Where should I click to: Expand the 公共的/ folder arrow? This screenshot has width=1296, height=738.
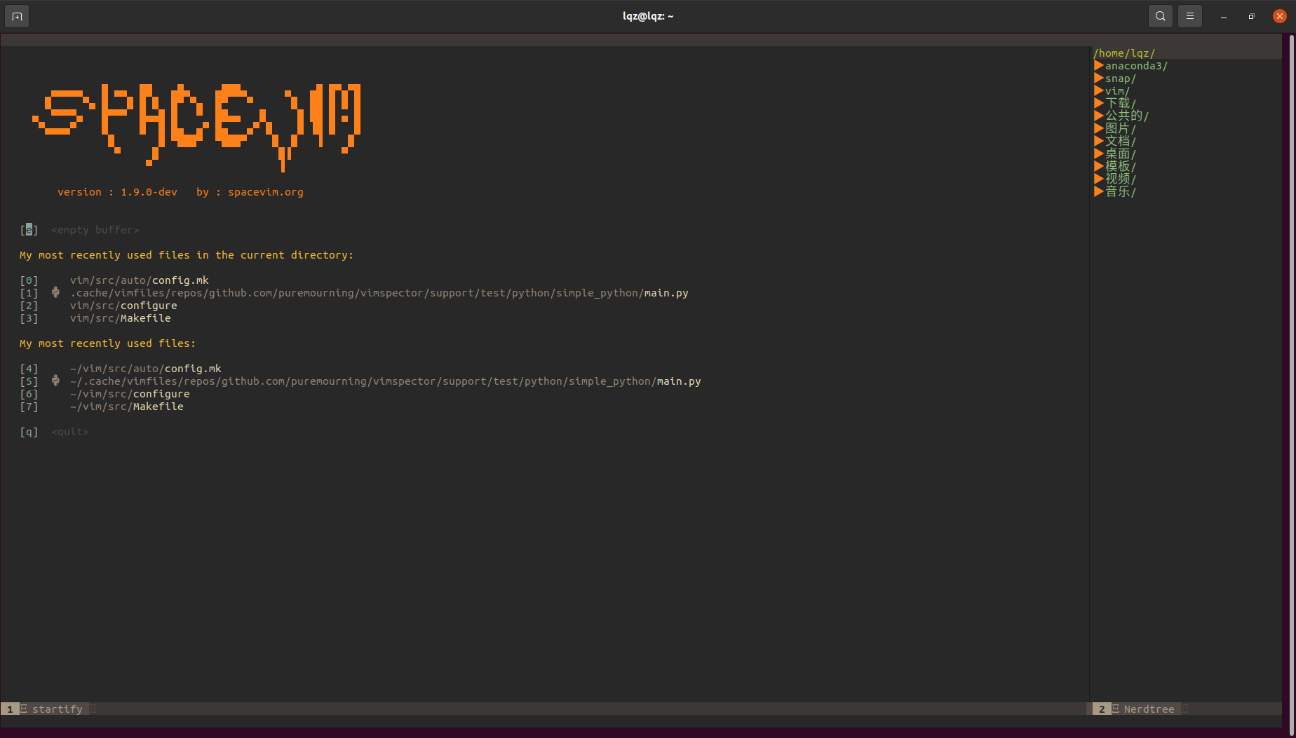tap(1098, 116)
